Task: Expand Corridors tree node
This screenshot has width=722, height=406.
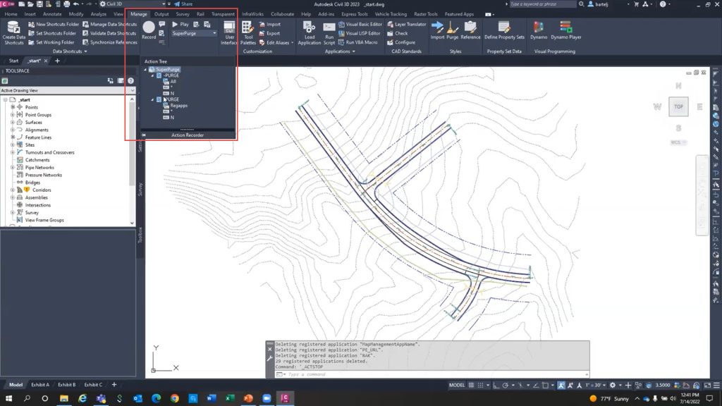Action: click(x=13, y=190)
